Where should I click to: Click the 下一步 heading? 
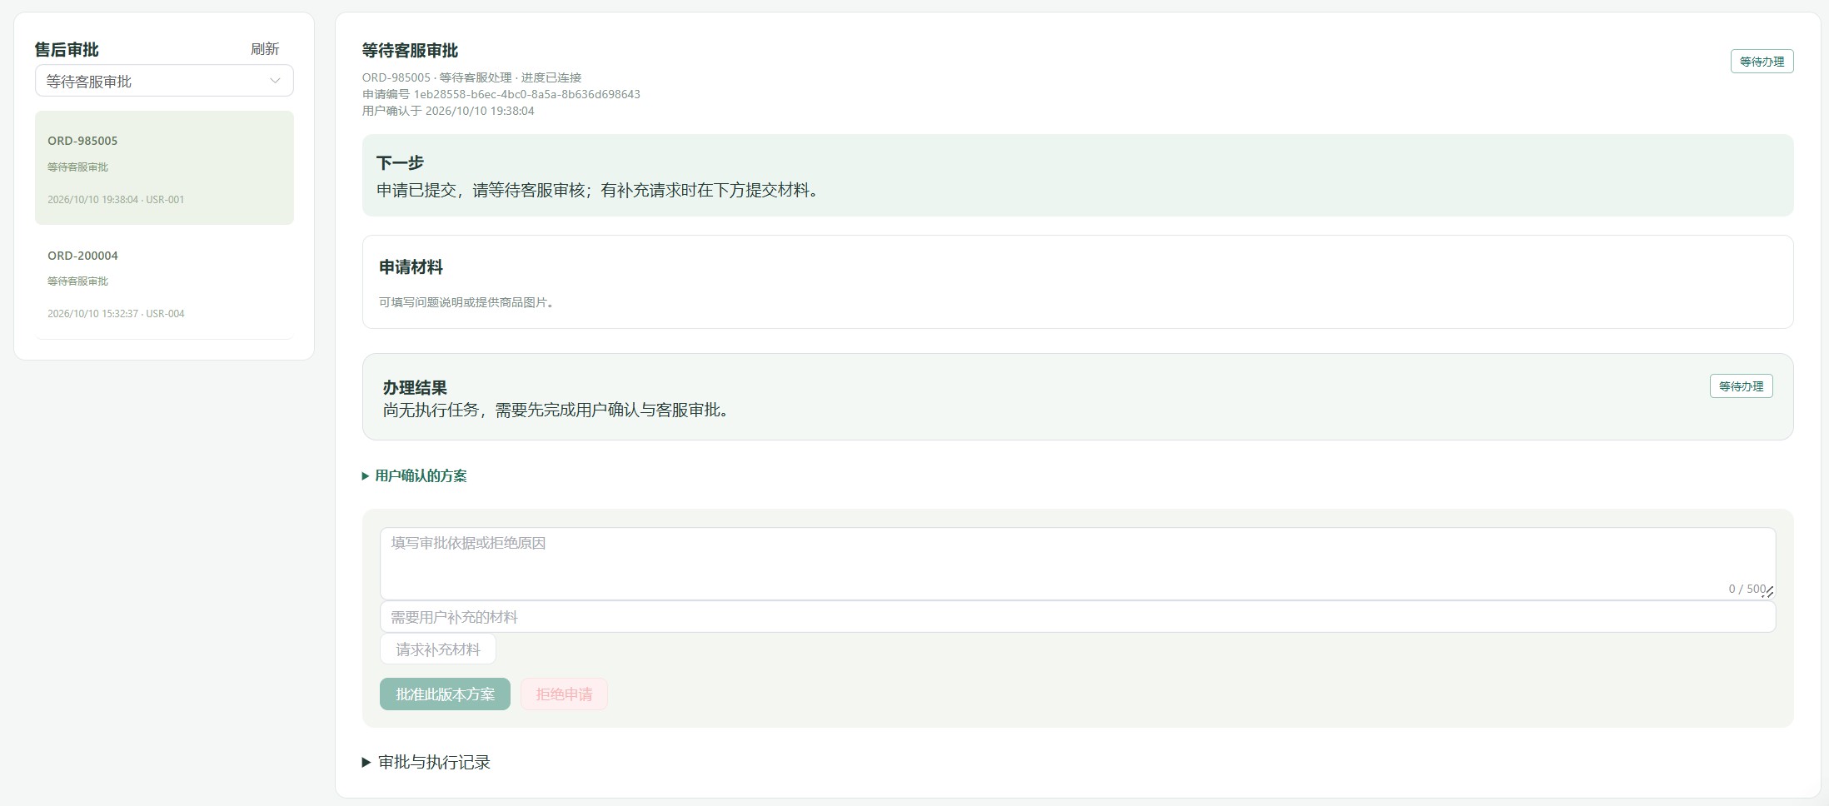click(x=400, y=162)
